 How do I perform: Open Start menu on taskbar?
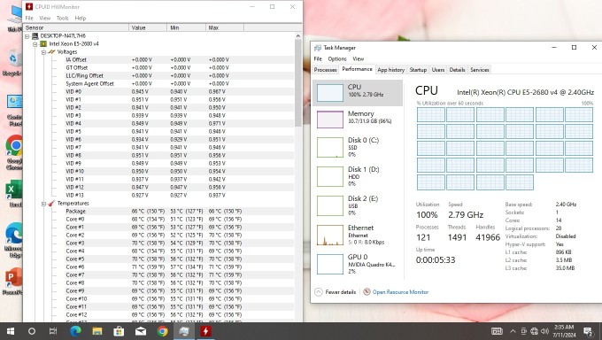(x=11, y=331)
